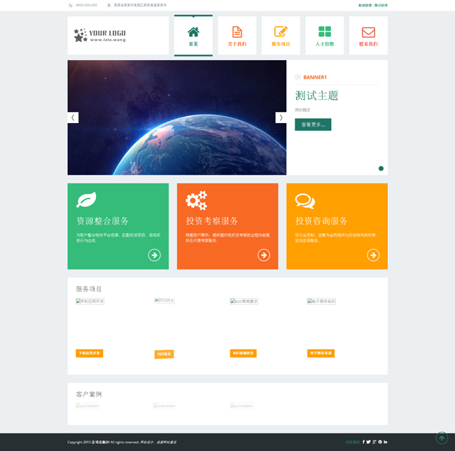Open the 人才招聘 navigation tab
Screen dimensions: 455x451
click(x=325, y=36)
